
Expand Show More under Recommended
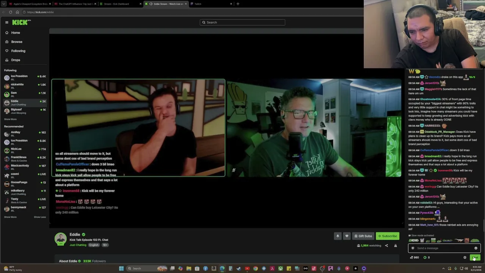pos(10,217)
